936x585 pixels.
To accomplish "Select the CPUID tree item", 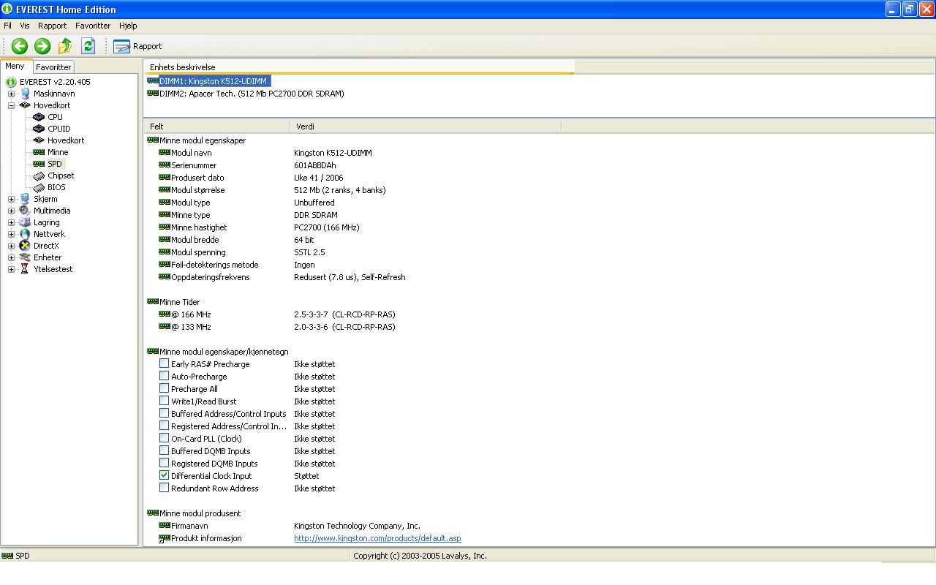I will coord(59,129).
